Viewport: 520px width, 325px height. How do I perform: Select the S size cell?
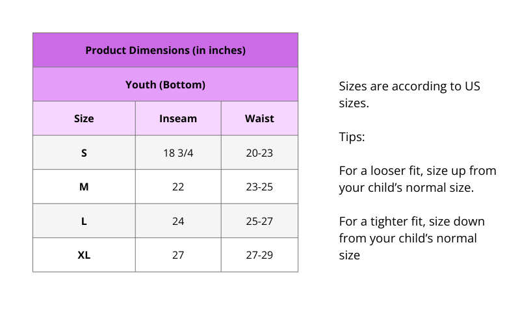click(84, 153)
